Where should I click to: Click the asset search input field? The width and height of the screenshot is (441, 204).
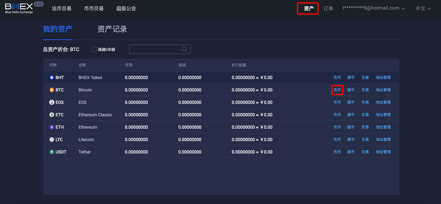tap(155, 49)
